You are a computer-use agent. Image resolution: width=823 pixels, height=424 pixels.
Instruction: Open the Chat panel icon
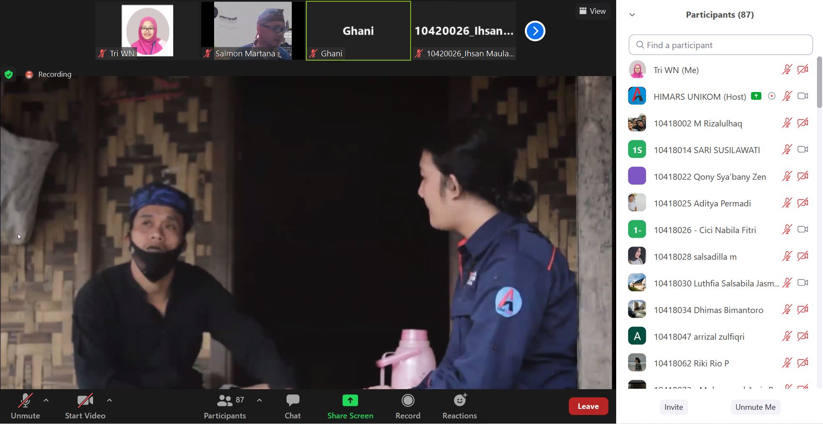pyautogui.click(x=293, y=401)
